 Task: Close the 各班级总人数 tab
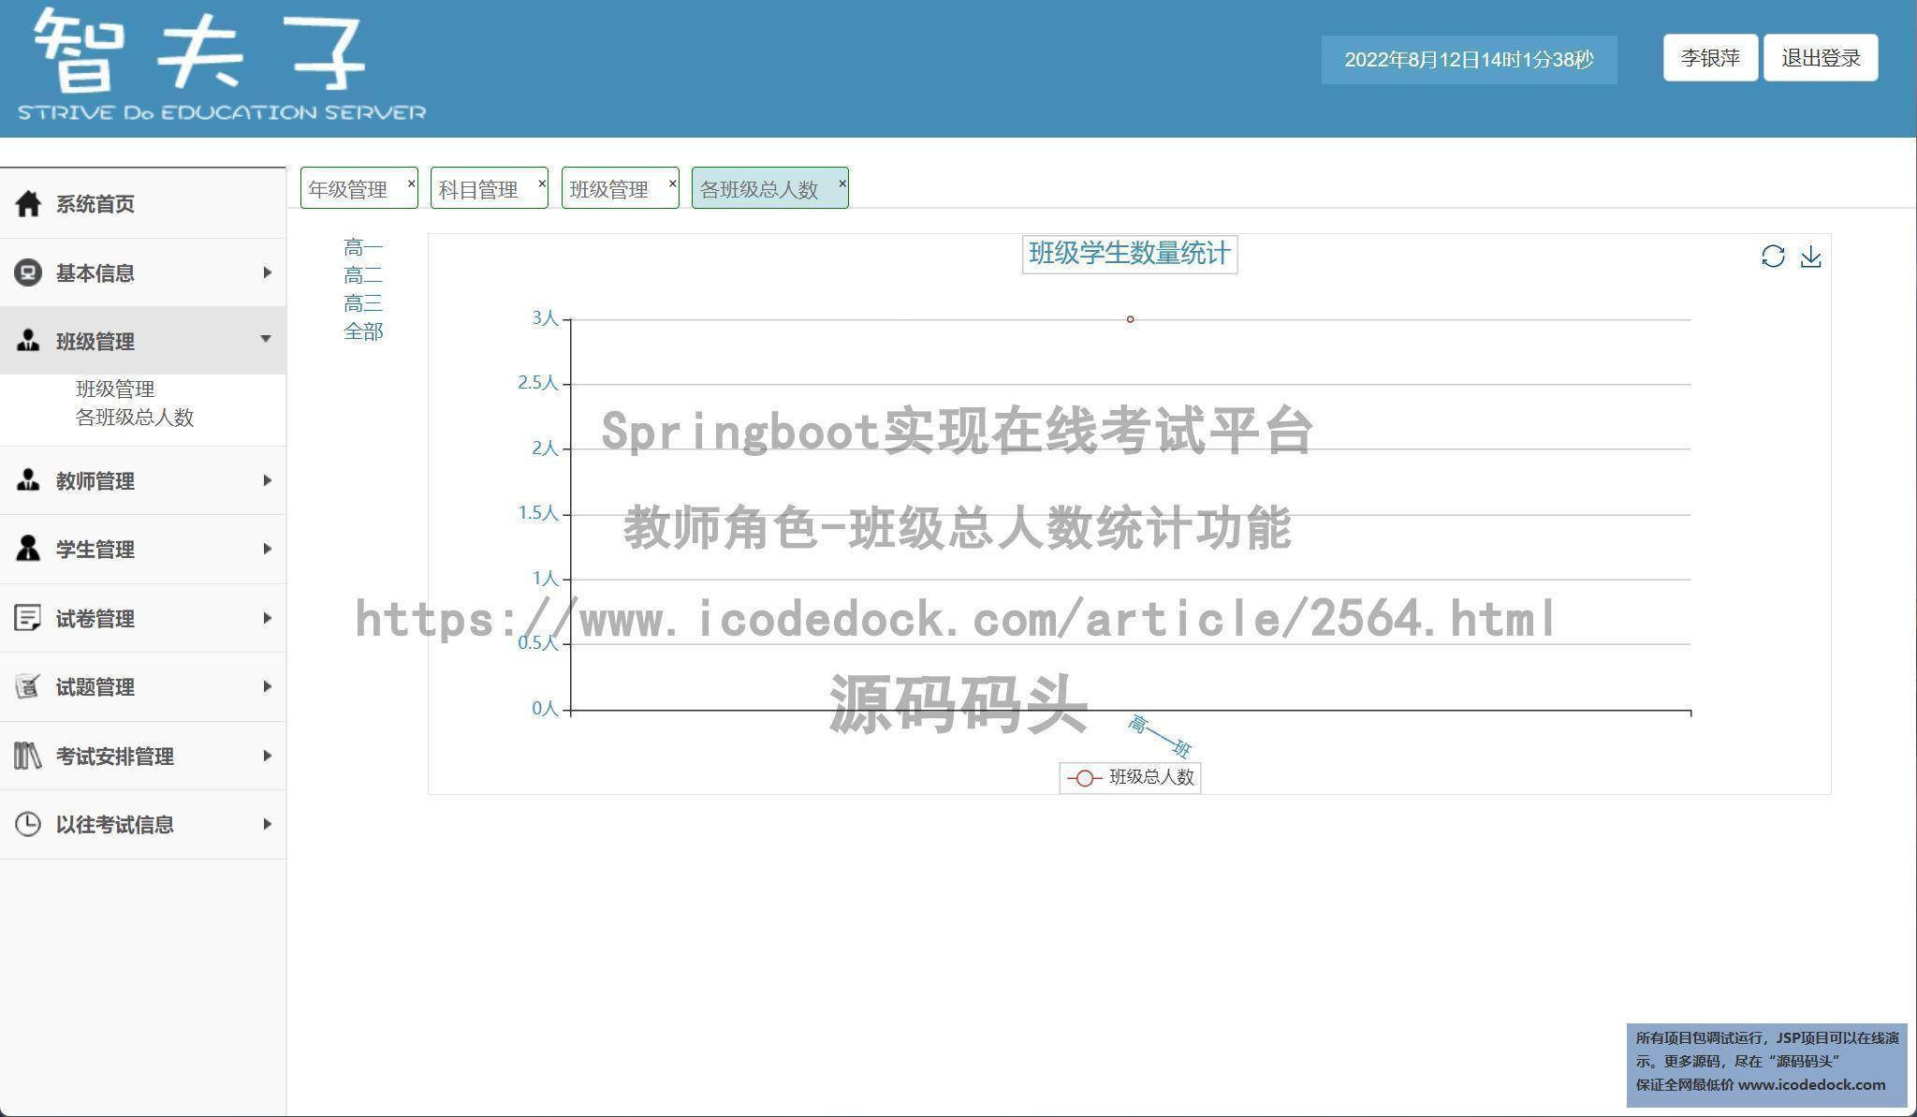pyautogui.click(x=841, y=184)
